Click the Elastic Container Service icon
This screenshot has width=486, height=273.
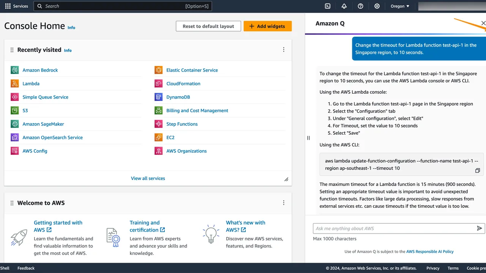pyautogui.click(x=159, y=70)
